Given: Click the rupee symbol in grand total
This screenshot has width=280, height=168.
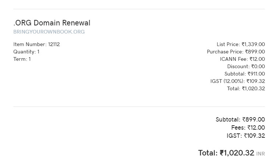Looking at the screenshot, I should point(222,153).
